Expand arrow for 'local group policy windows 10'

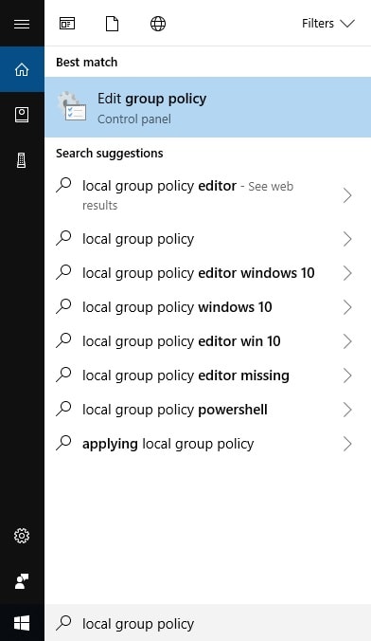coord(347,307)
